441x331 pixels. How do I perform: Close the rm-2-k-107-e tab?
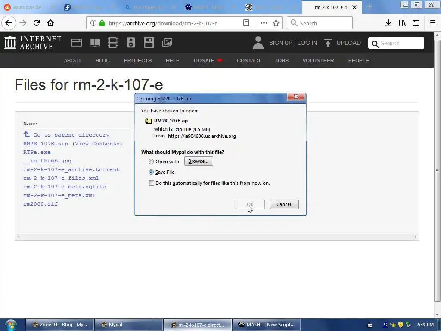click(x=354, y=7)
